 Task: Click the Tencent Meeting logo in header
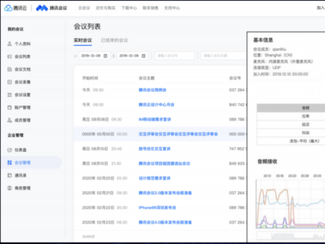tap(51, 8)
